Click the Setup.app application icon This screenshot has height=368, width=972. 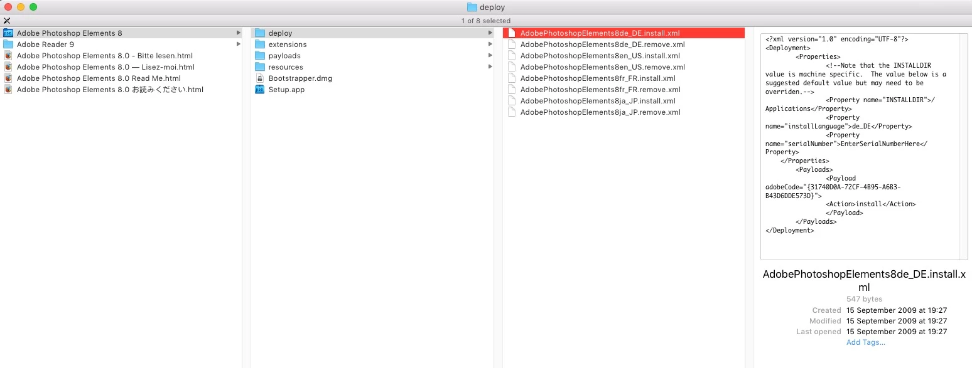(260, 90)
